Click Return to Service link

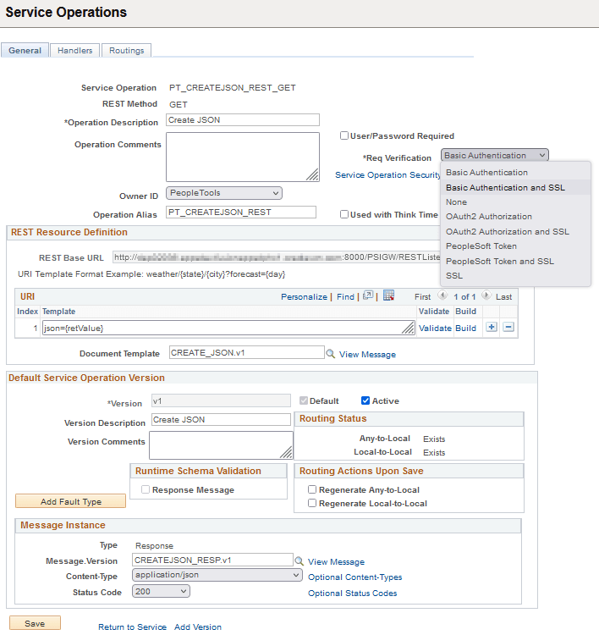point(132,627)
